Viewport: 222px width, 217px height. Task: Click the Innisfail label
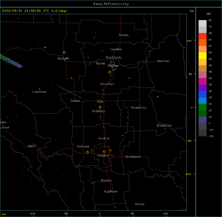[107, 84]
